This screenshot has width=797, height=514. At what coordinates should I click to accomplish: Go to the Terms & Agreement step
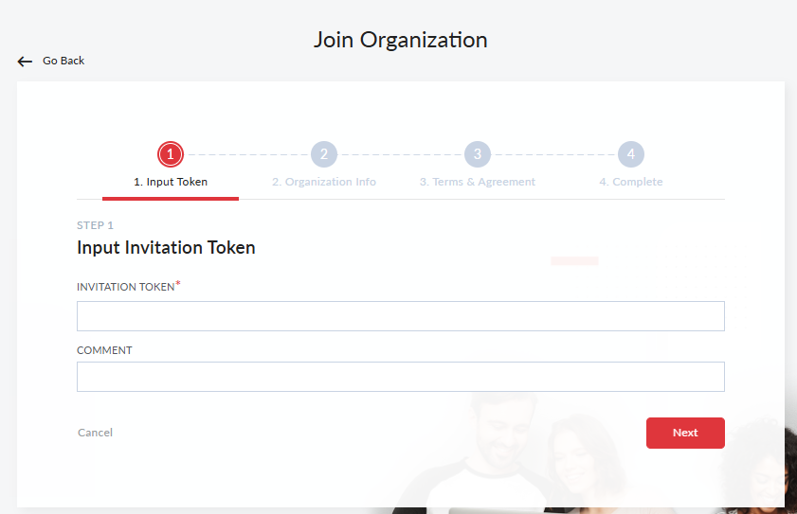[478, 182]
